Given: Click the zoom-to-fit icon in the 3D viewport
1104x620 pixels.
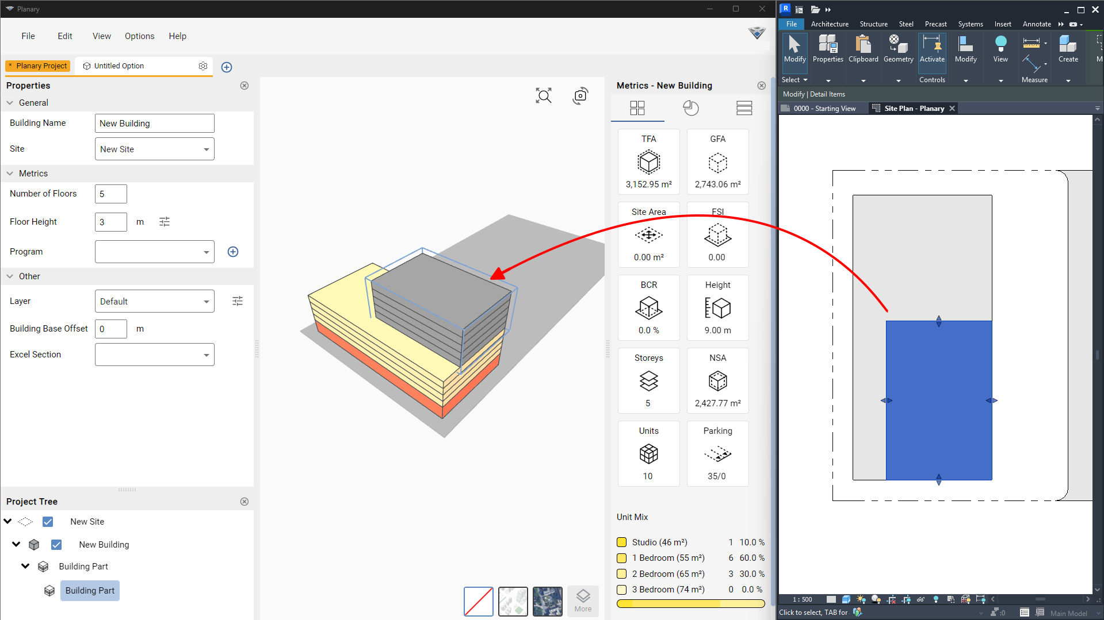Looking at the screenshot, I should pos(543,95).
